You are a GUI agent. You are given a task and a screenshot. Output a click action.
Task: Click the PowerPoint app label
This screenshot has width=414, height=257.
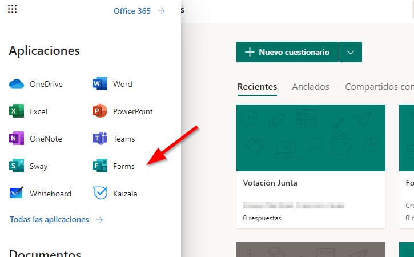tap(133, 111)
